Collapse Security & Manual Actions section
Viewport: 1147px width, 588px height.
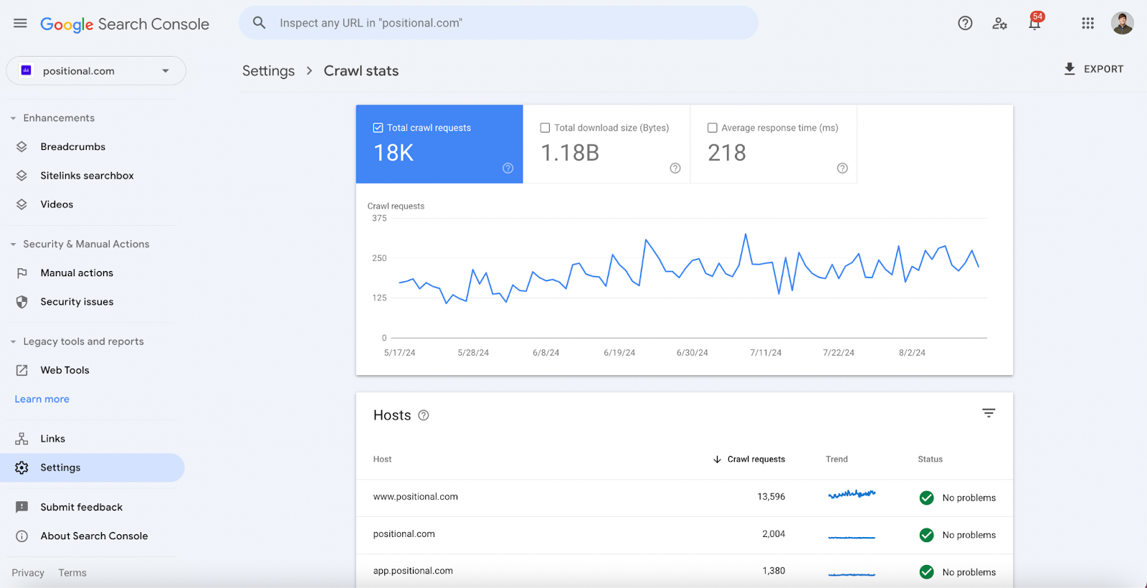pyautogui.click(x=13, y=245)
